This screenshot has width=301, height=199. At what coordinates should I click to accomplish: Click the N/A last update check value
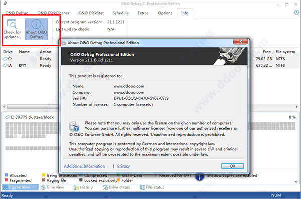pos(111,29)
